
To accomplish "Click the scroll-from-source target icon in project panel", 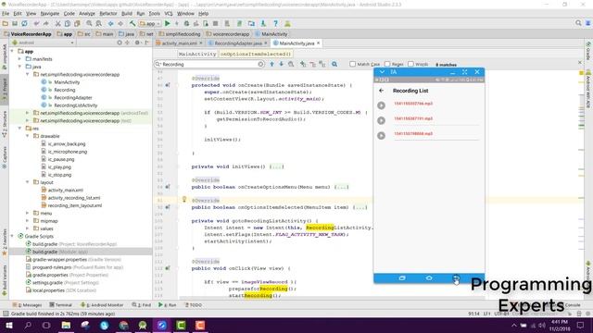I will coord(120,43).
